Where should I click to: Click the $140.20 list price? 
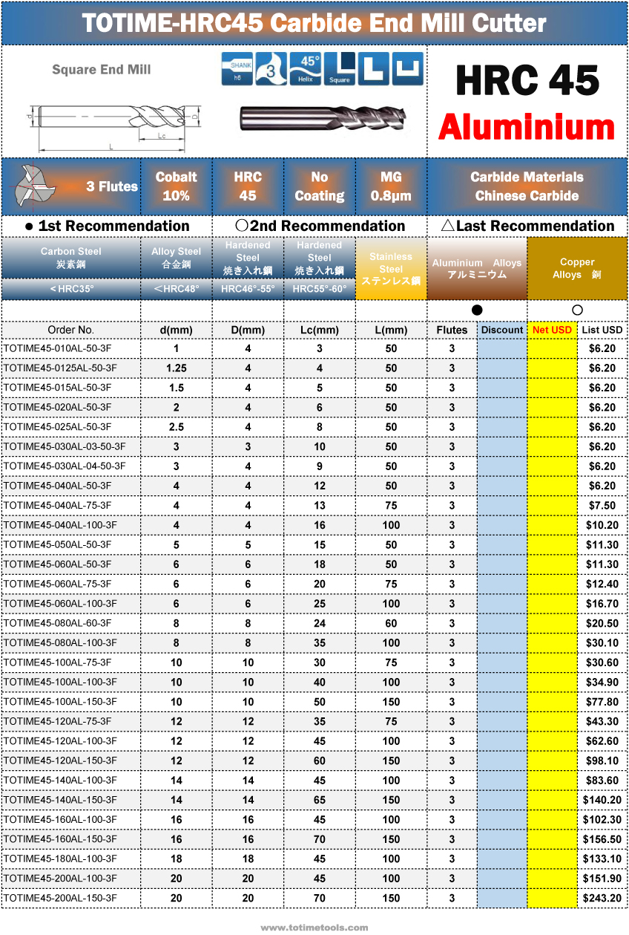coord(603,800)
